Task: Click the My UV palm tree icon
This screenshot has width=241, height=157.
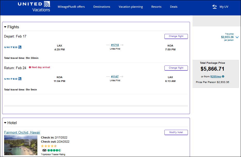Action: 214,7
